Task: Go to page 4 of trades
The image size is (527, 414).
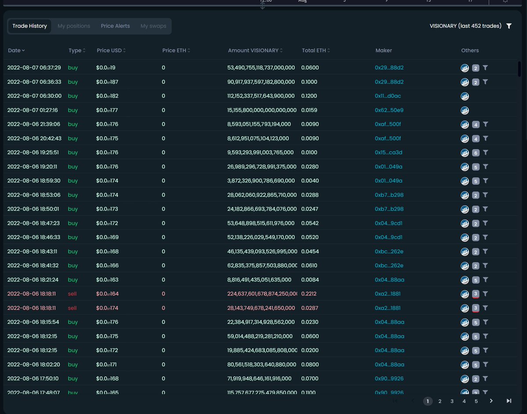Action: coord(464,401)
